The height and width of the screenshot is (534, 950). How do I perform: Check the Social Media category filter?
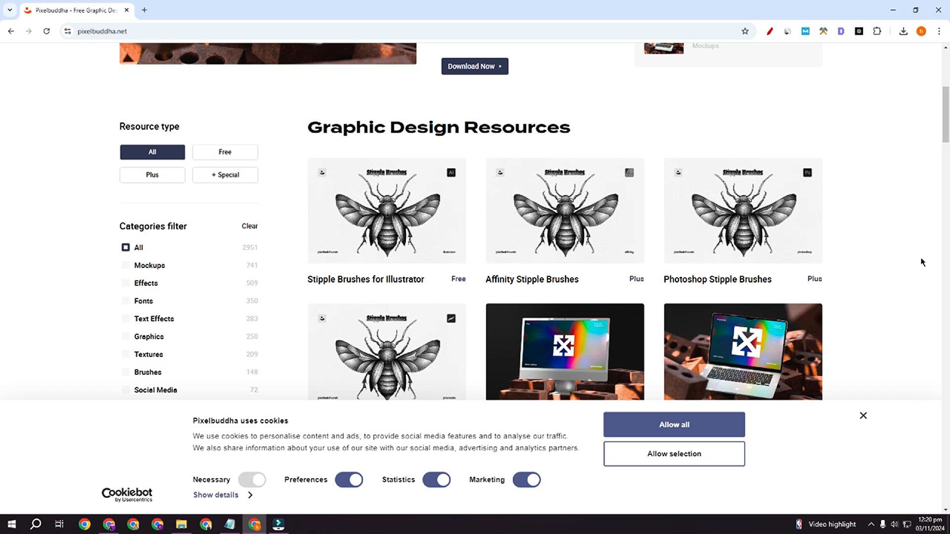[126, 390]
